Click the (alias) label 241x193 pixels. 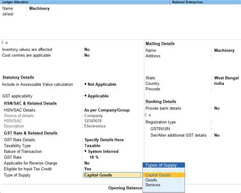(x=8, y=14)
